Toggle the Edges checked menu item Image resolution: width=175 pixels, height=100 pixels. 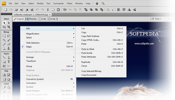tap(48, 47)
